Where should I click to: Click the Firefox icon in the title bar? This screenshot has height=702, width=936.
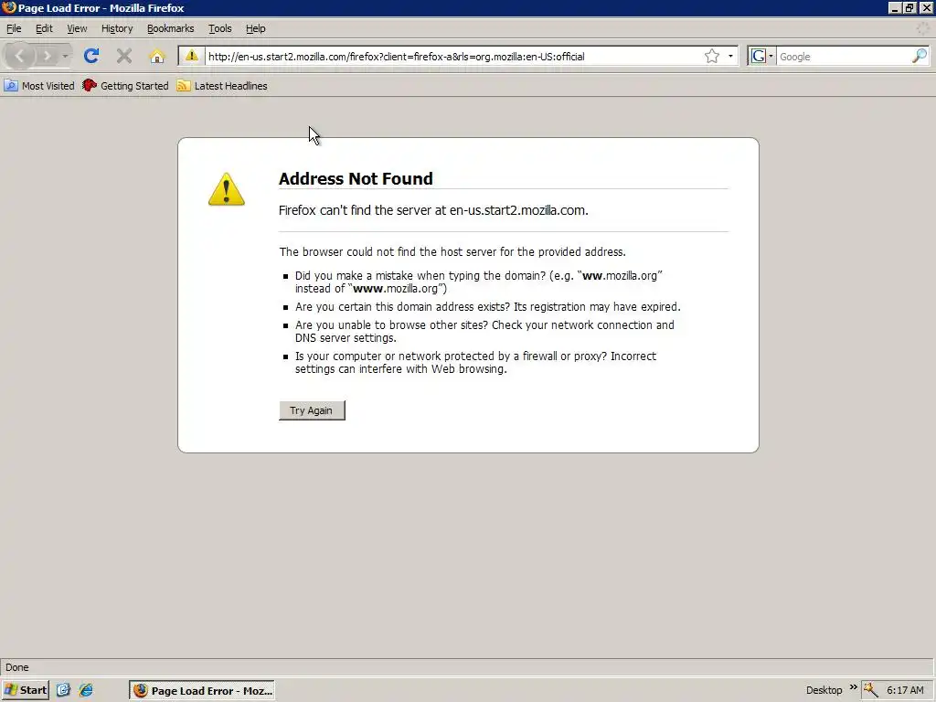(x=9, y=7)
